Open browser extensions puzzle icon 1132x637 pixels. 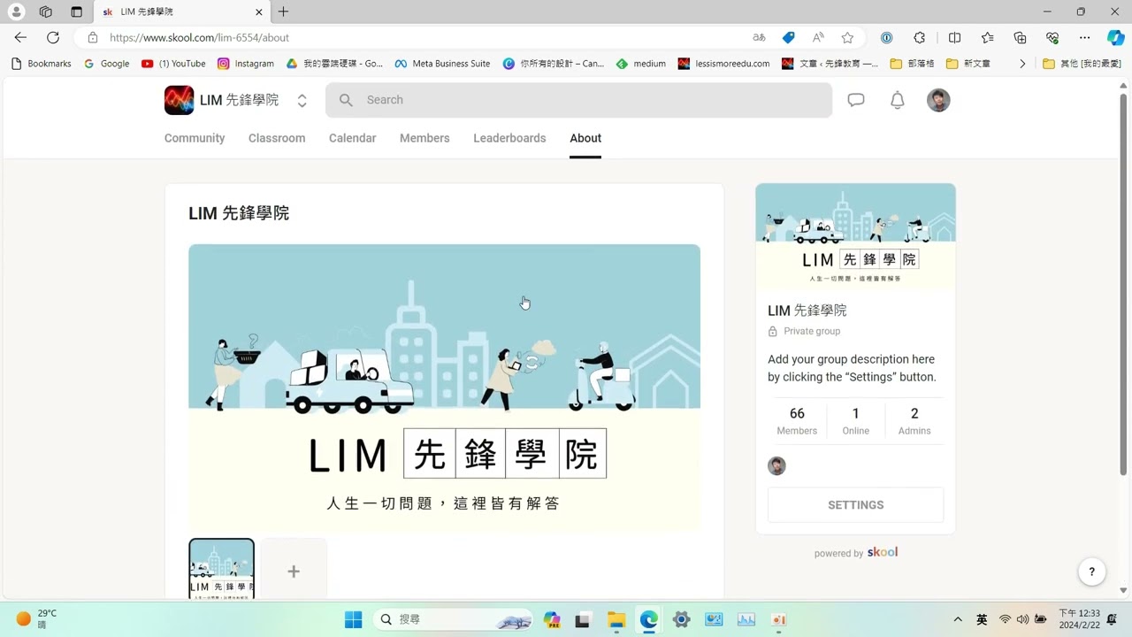click(920, 37)
